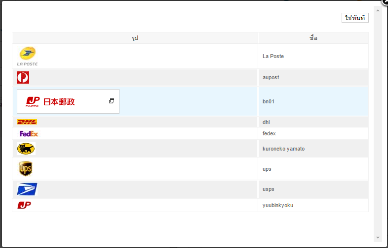This screenshot has width=388, height=248.
Task: Click the USPS eagle logo
Action: pos(27,189)
